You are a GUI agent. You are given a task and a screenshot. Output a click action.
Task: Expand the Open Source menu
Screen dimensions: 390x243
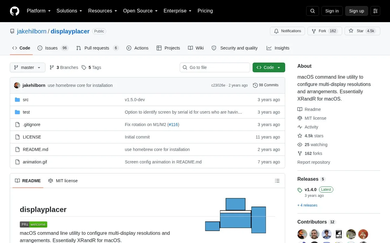coord(140,11)
